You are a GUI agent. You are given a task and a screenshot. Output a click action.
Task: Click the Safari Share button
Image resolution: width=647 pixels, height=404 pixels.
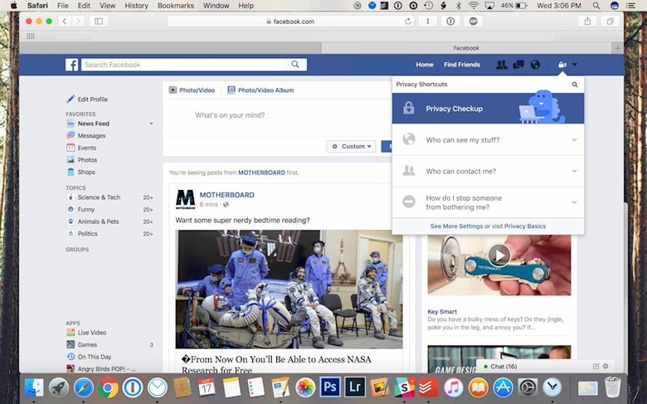pos(587,22)
